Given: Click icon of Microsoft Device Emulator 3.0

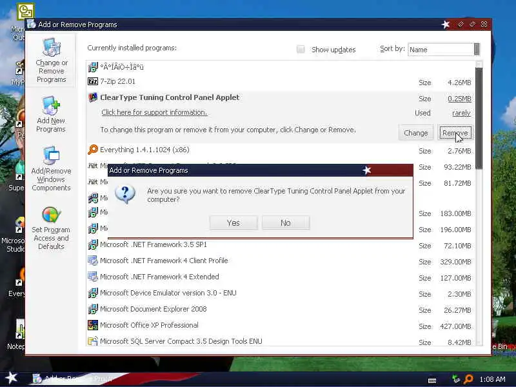Looking at the screenshot, I should [x=93, y=293].
